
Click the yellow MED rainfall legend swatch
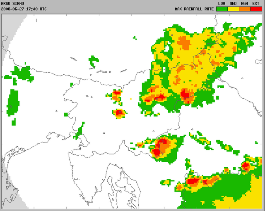(234, 9)
